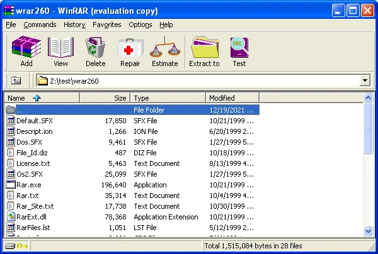Sort by the Type column header
This screenshot has width=378, height=254.
point(168,98)
